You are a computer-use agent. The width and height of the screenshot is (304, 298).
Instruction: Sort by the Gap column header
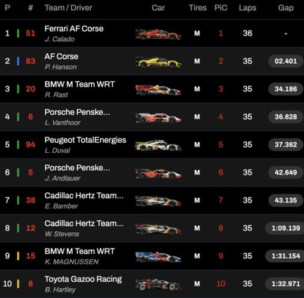click(x=285, y=8)
